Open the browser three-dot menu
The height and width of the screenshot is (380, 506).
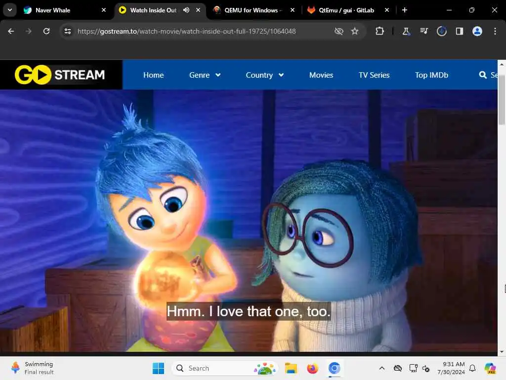point(495,31)
